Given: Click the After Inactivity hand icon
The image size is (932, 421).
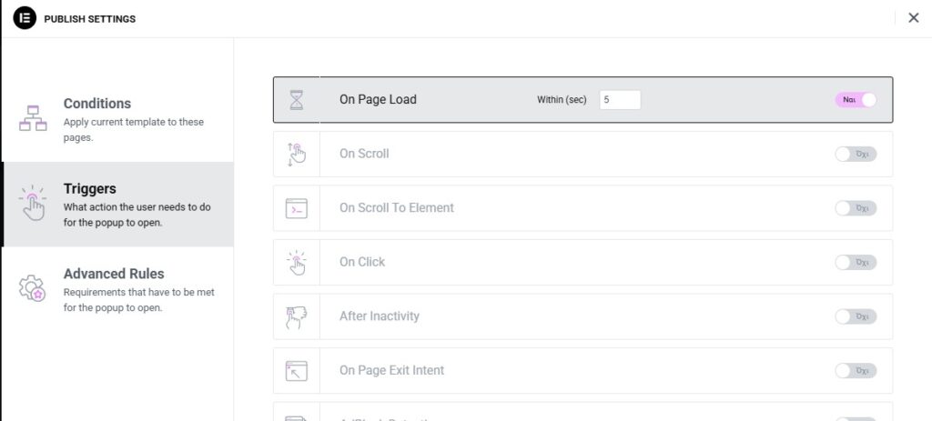Looking at the screenshot, I should pyautogui.click(x=297, y=316).
